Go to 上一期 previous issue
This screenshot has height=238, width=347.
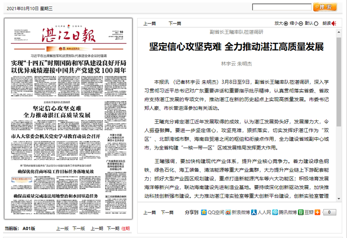97,228
